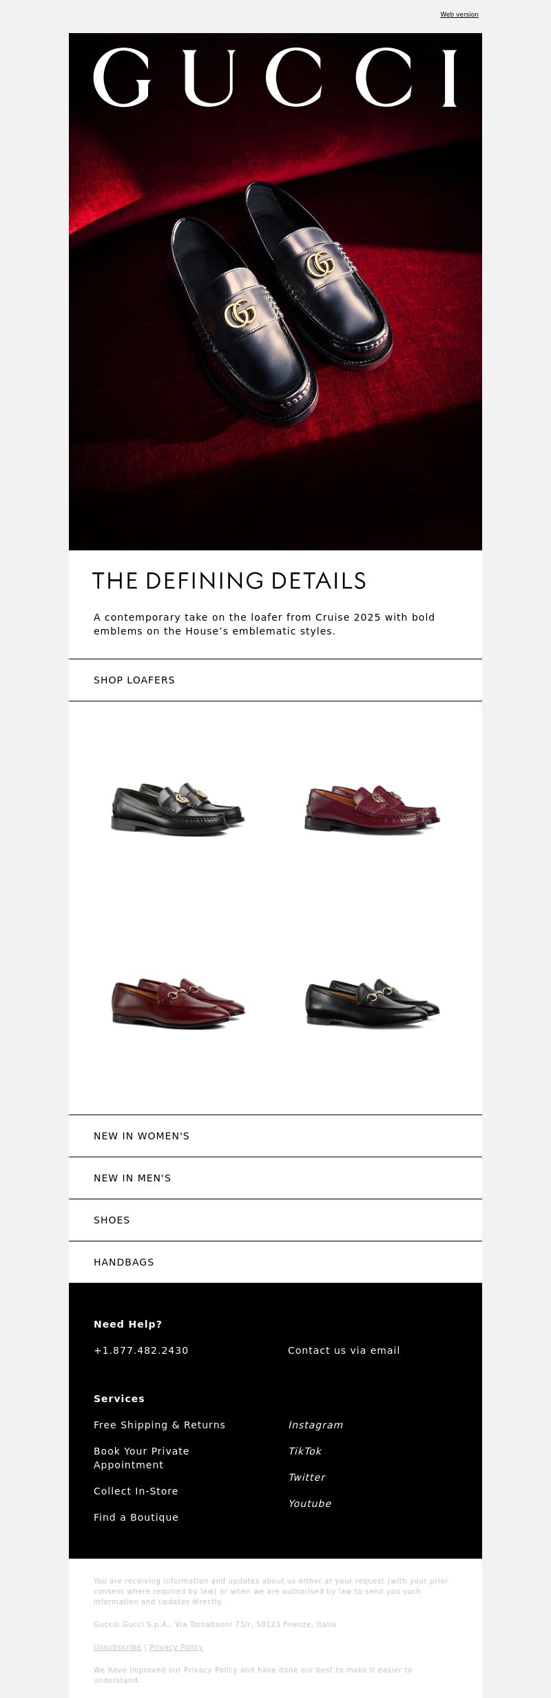Click the GUCCI logo header
This screenshot has width=551, height=1698.
click(x=275, y=77)
